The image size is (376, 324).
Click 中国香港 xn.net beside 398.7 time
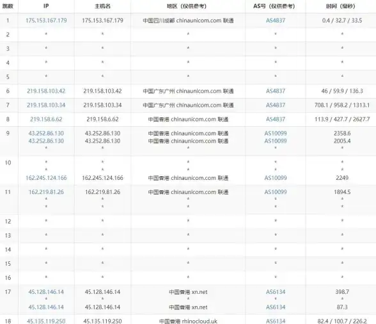[x=188, y=292]
